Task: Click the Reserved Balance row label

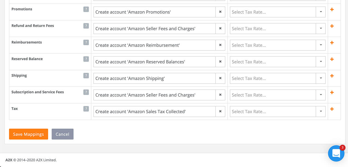Action: tap(27, 59)
